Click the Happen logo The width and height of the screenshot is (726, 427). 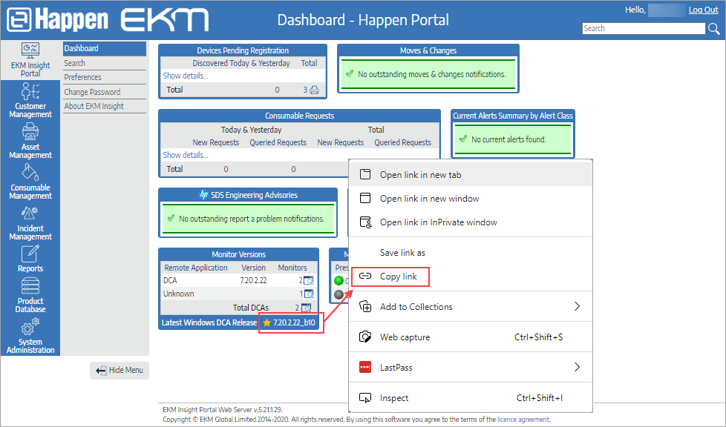[57, 19]
